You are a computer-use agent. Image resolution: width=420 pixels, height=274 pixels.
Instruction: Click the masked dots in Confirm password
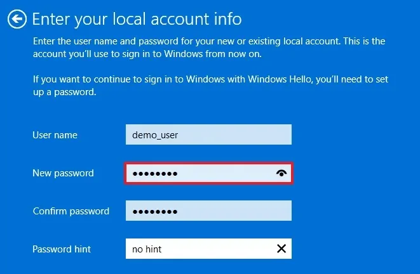coord(154,212)
